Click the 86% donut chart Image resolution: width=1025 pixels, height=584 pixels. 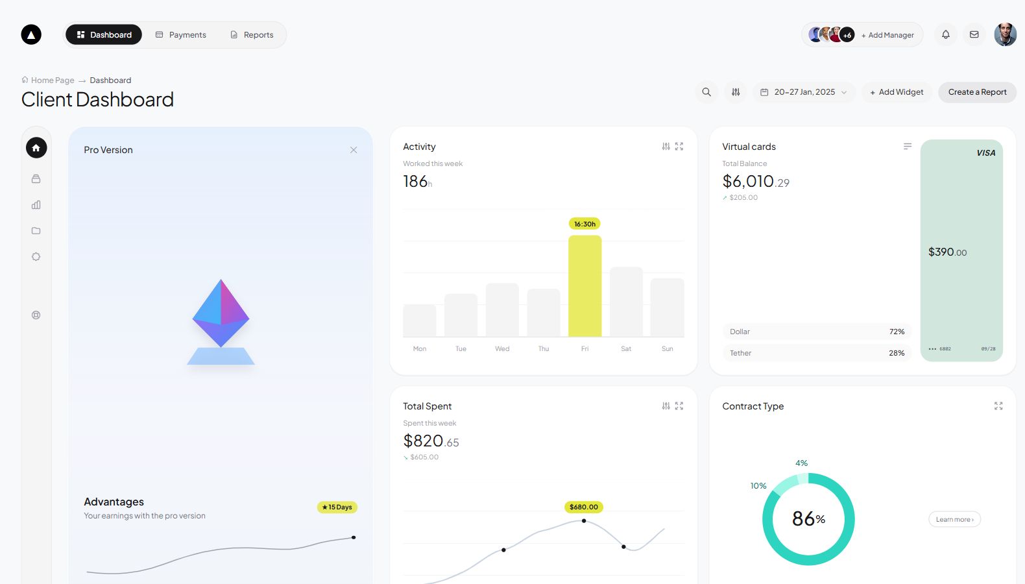click(808, 519)
